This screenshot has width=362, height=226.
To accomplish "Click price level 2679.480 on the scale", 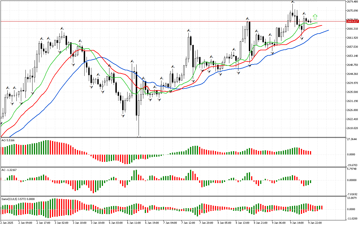I will tap(352, 2).
